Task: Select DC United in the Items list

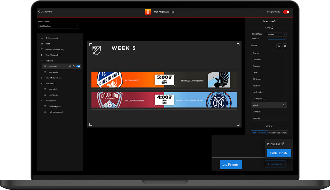Action: (x=269, y=79)
